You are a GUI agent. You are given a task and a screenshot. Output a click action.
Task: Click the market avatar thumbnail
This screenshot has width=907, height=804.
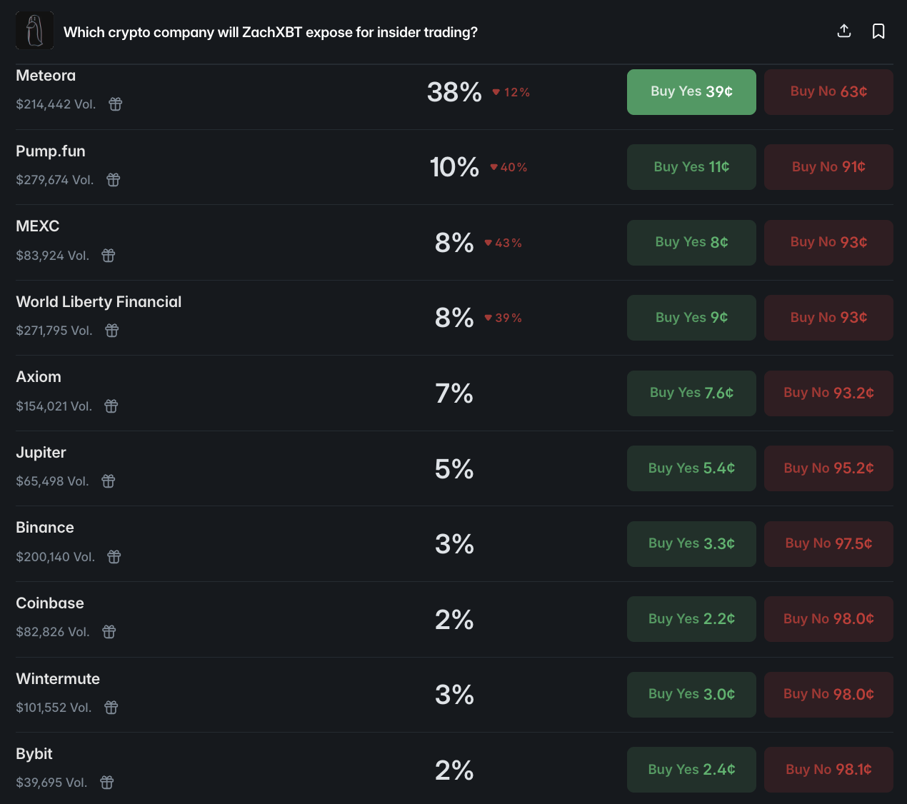point(34,31)
